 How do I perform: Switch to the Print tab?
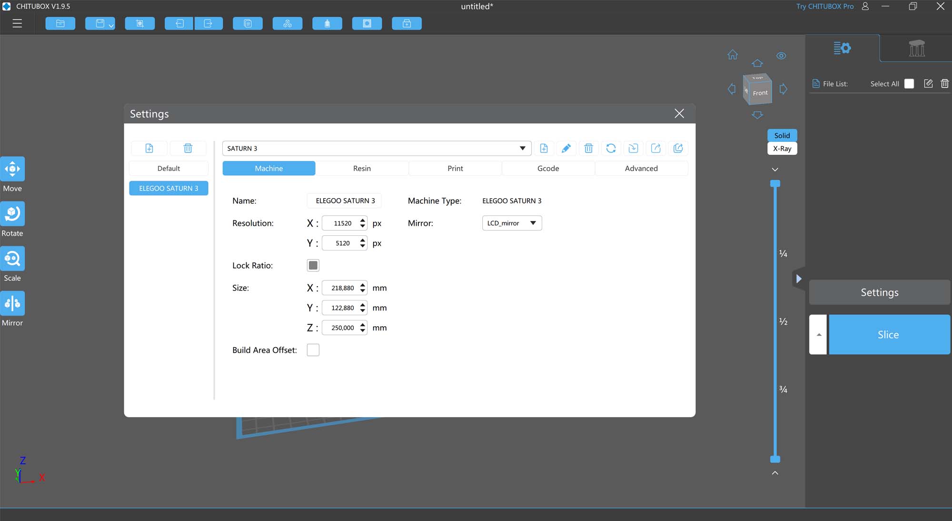click(455, 168)
